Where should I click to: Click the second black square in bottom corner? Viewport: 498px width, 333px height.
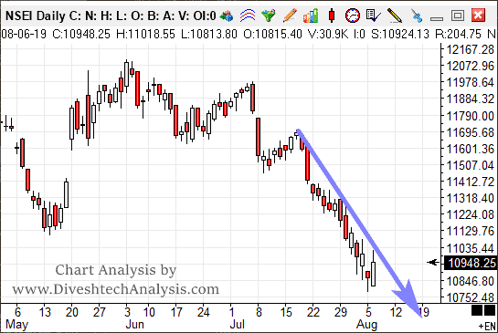pos(490,310)
